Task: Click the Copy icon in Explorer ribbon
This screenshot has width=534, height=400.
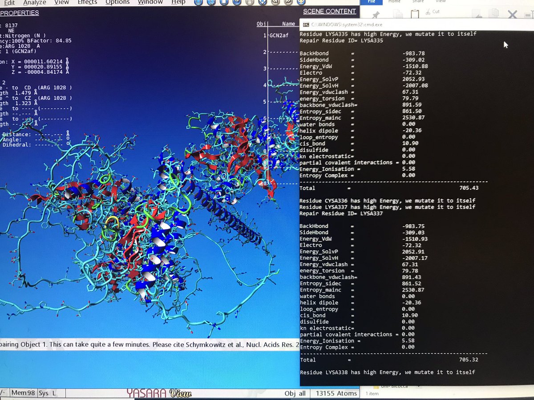Action: point(397,14)
